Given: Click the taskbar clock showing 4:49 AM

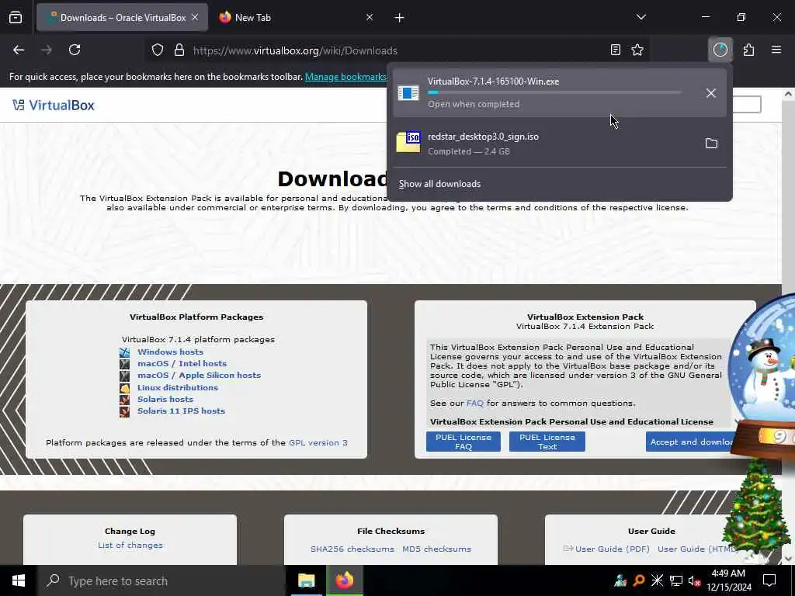Looking at the screenshot, I should [x=728, y=580].
